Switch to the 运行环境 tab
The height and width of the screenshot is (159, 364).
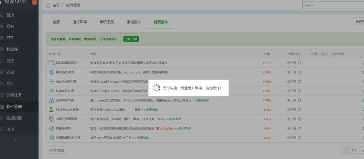coord(80,22)
